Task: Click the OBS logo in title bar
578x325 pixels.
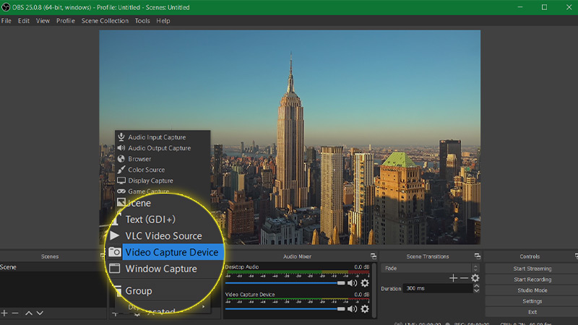Action: 6,7
